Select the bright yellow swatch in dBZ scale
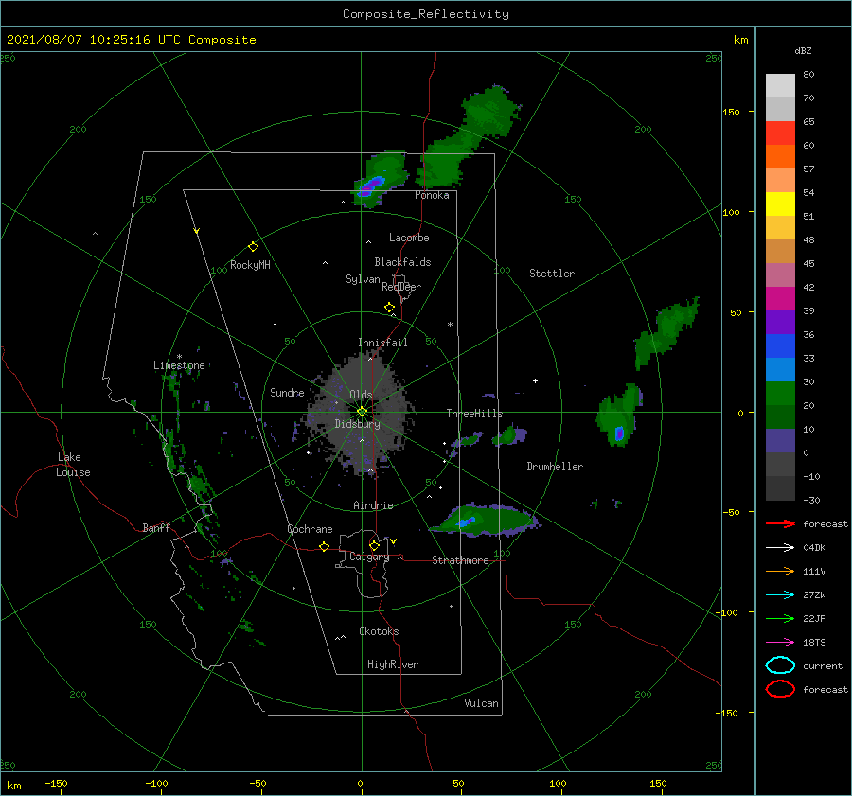852x796 pixels. pos(780,203)
